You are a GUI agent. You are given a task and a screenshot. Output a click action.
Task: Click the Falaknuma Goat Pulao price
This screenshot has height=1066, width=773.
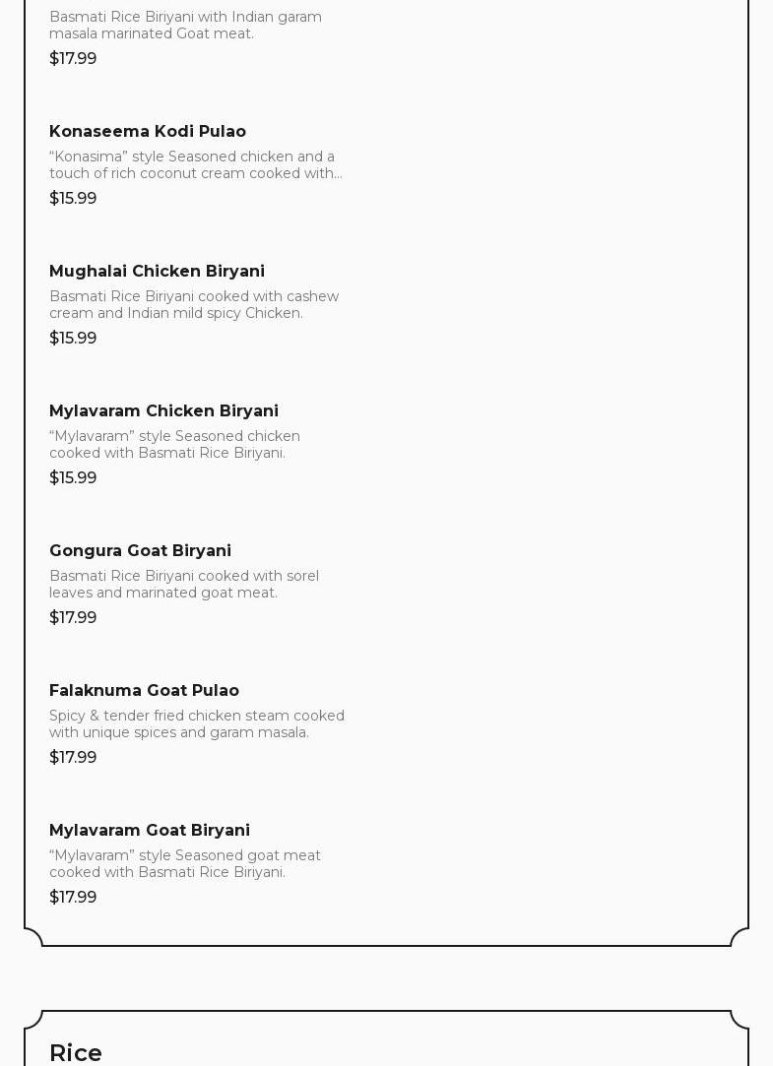click(73, 757)
